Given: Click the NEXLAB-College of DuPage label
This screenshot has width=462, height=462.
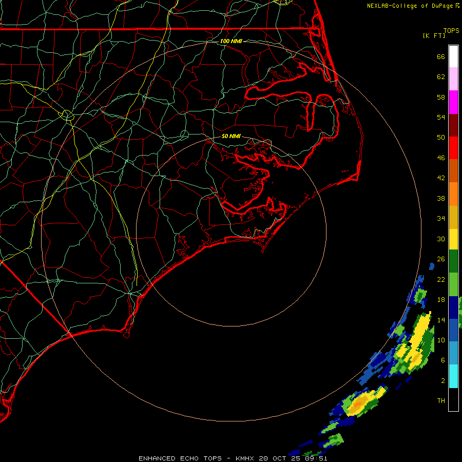Looking at the screenshot, I should [413, 6].
